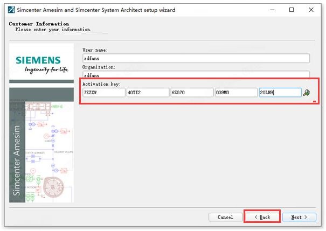Click 'Please enter your information' text

click(x=53, y=30)
